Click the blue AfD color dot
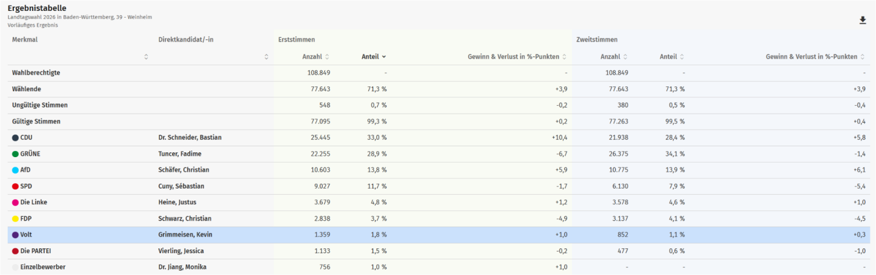Viewport: 876px width, 275px height. (x=16, y=170)
